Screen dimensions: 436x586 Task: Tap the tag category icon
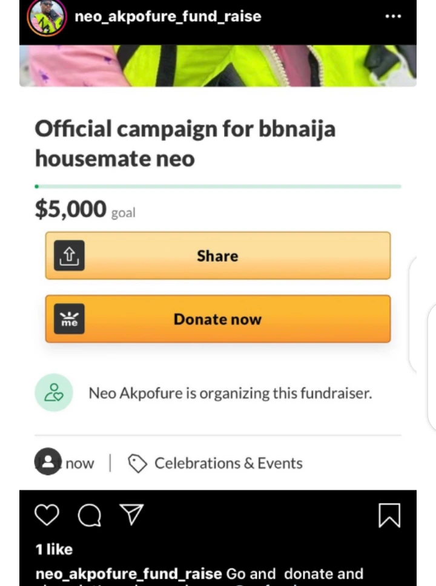(x=137, y=464)
